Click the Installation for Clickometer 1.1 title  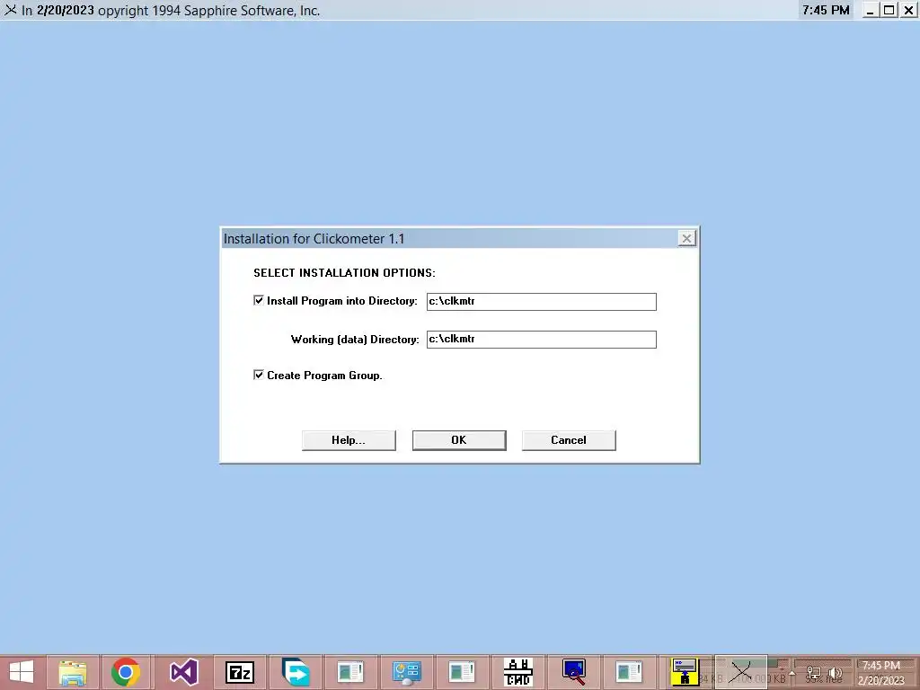click(314, 239)
